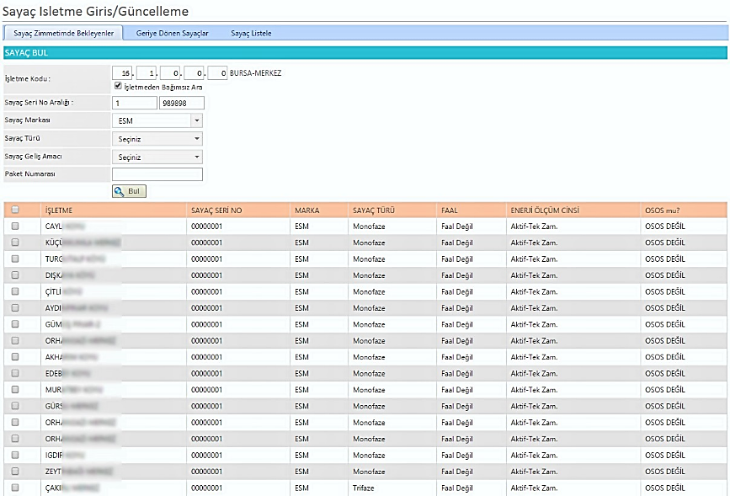730x496 pixels.
Task: Check the row checkbox for TURG
Action: point(15,259)
